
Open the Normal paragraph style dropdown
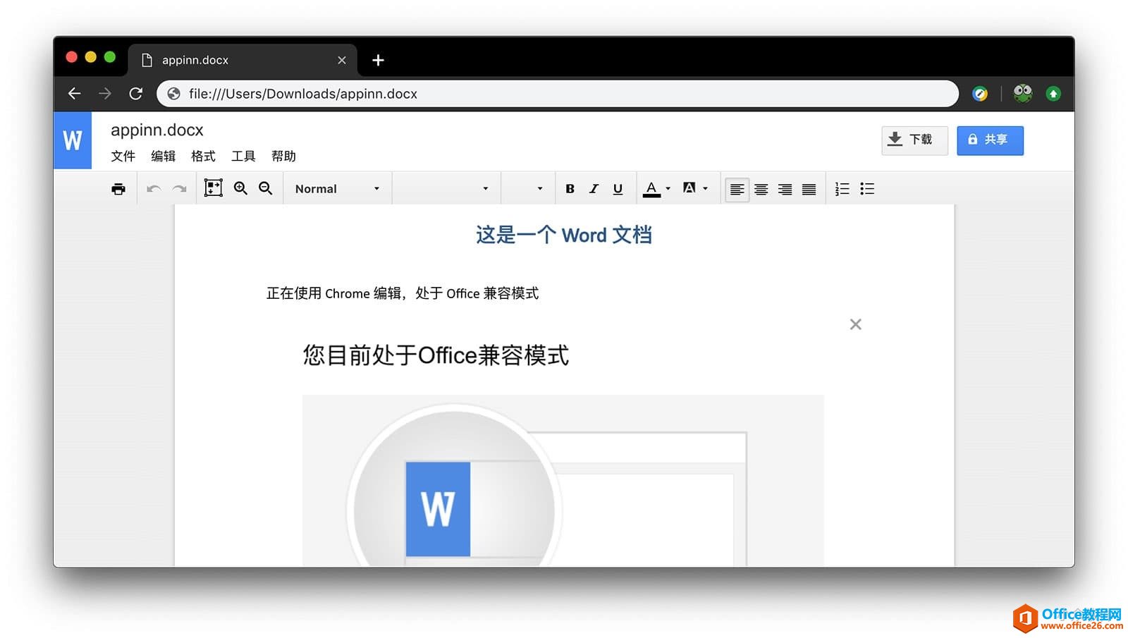(x=336, y=188)
